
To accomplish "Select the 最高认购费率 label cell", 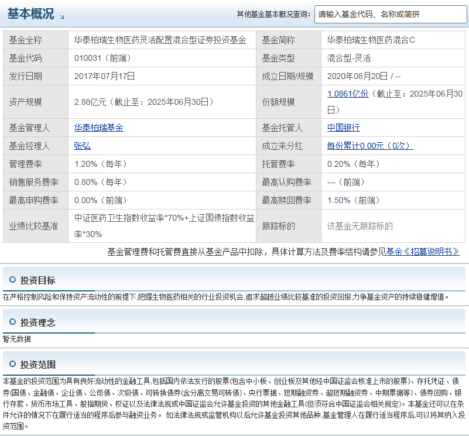I will click(x=289, y=182).
